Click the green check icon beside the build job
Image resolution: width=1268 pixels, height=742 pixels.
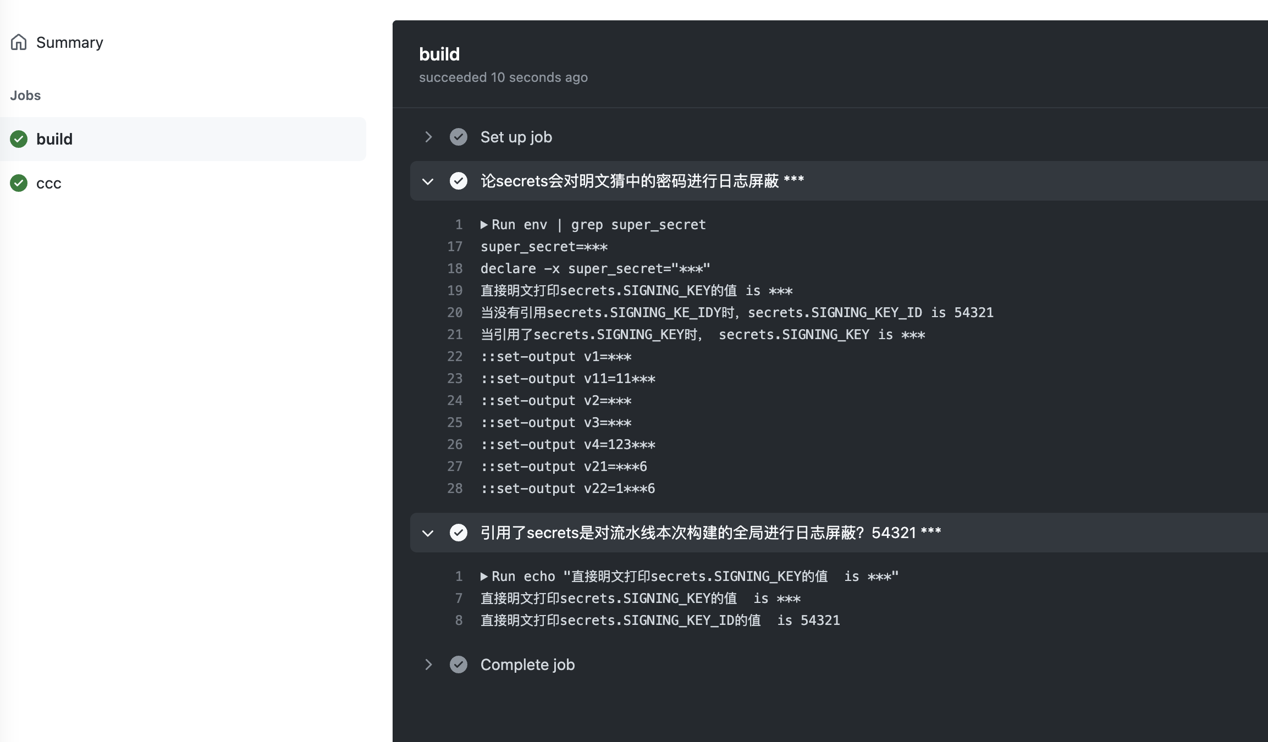(x=18, y=139)
